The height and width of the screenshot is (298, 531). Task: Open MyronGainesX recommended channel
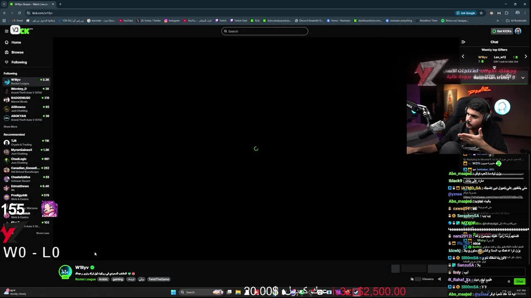coord(27,151)
